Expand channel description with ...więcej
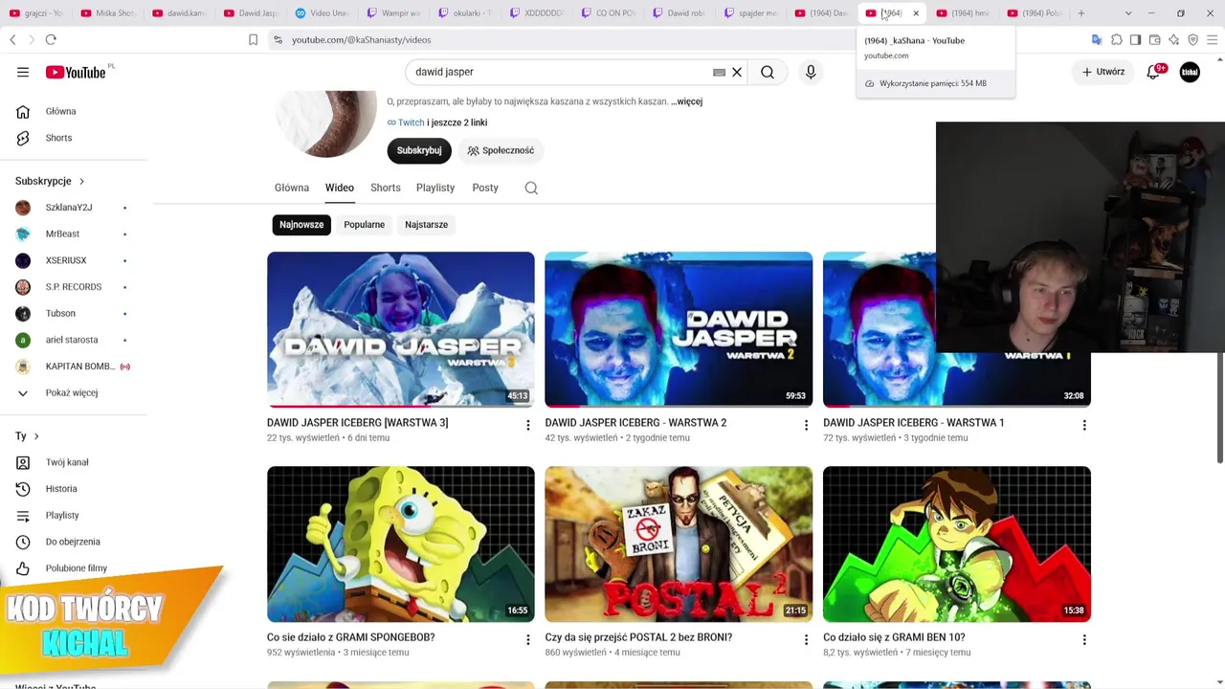 [686, 101]
